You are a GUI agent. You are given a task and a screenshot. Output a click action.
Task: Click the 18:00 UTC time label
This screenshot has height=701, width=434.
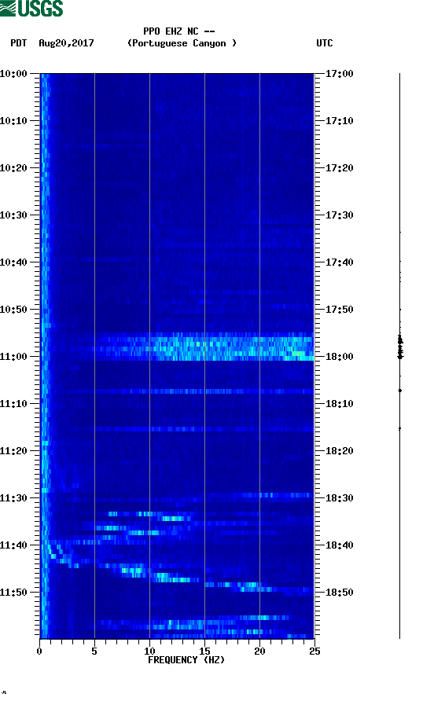click(x=339, y=357)
